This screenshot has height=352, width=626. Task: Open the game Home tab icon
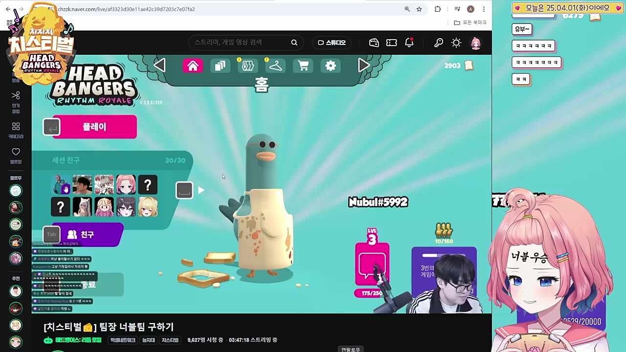click(193, 66)
